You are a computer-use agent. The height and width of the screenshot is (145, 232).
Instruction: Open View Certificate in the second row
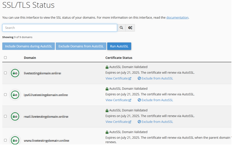pyautogui.click(x=118, y=100)
